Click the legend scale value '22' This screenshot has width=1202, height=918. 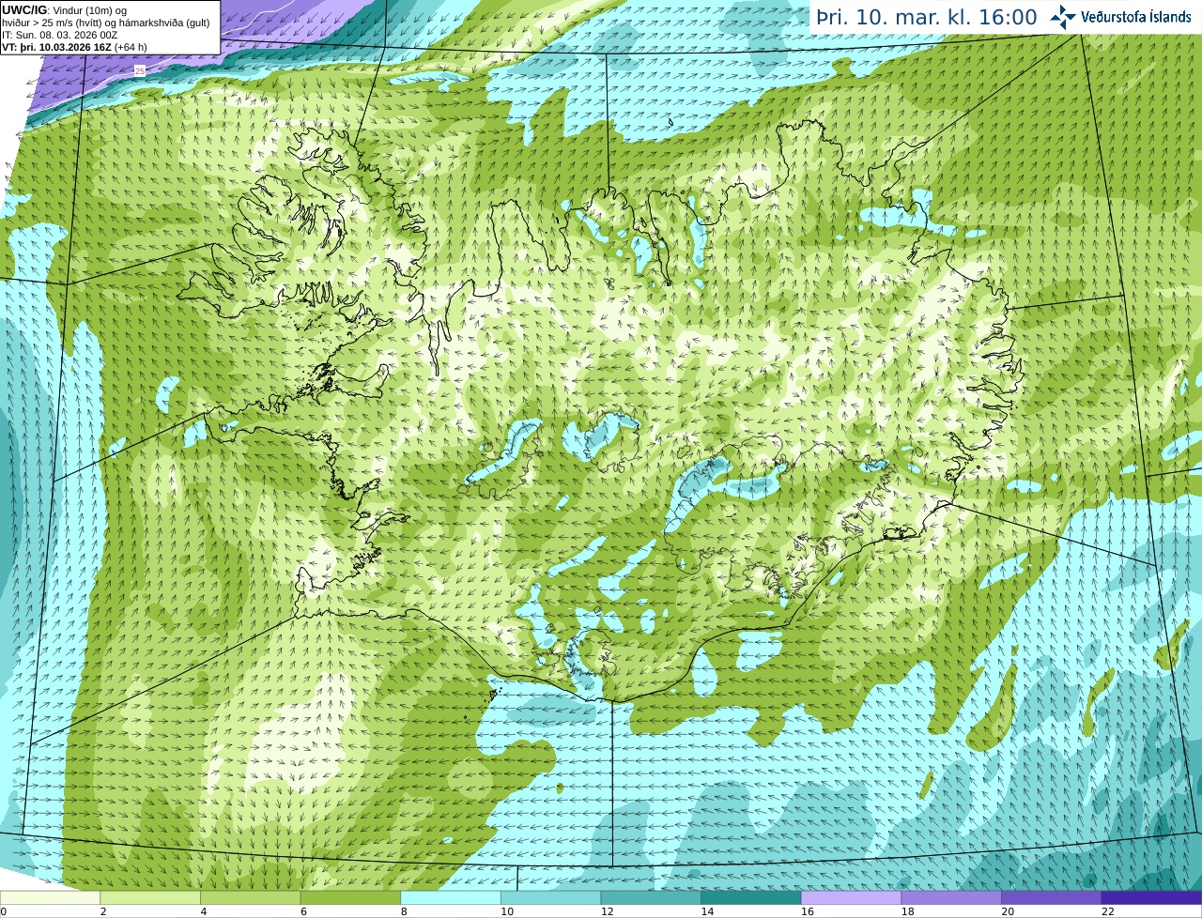(x=1108, y=911)
